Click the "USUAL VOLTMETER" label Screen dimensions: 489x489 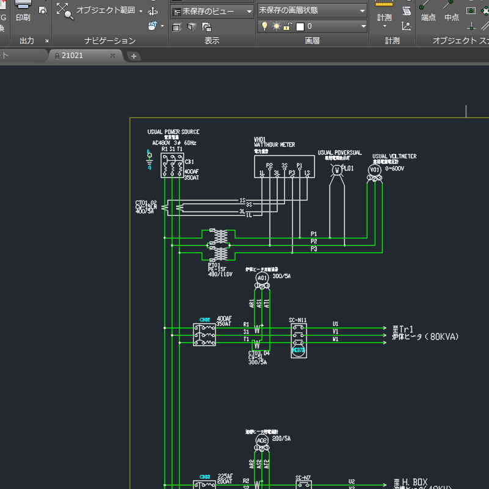coord(394,156)
